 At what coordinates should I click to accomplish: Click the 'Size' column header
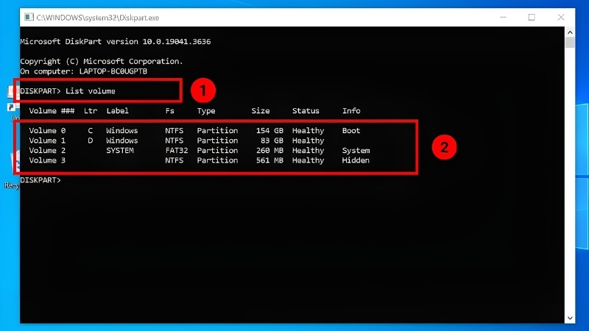coord(261,111)
